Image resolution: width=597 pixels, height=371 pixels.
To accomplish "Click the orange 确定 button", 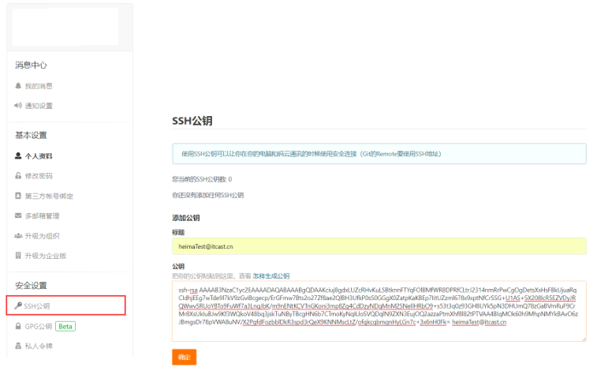I will point(185,357).
